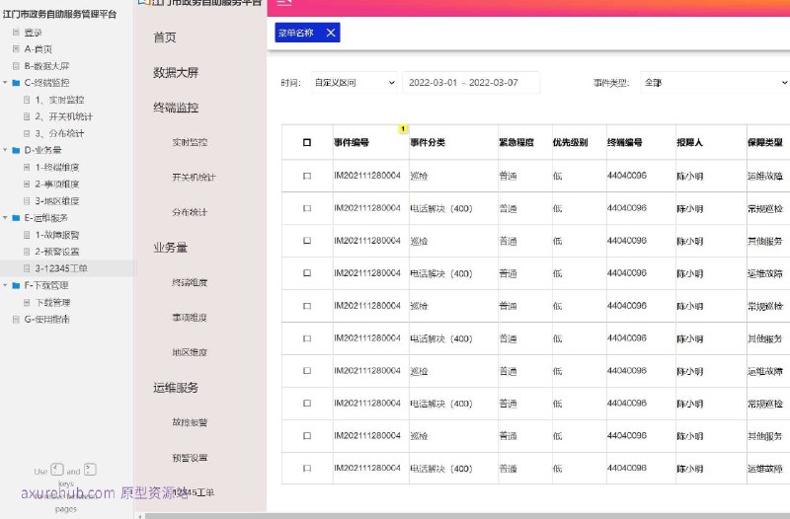Click previous page arrow key icon
This screenshot has width=790, height=519.
click(x=57, y=470)
